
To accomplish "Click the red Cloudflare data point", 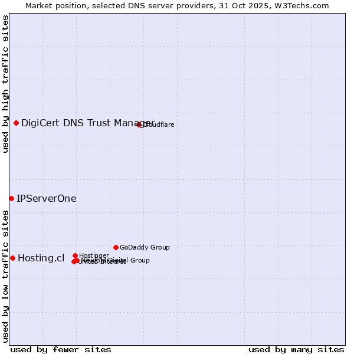I will pos(139,124).
